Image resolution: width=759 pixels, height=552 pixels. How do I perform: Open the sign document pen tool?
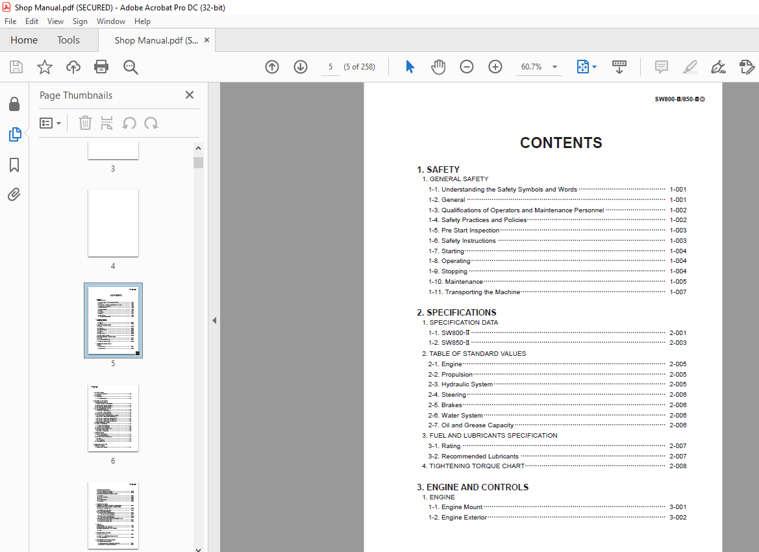click(x=718, y=67)
